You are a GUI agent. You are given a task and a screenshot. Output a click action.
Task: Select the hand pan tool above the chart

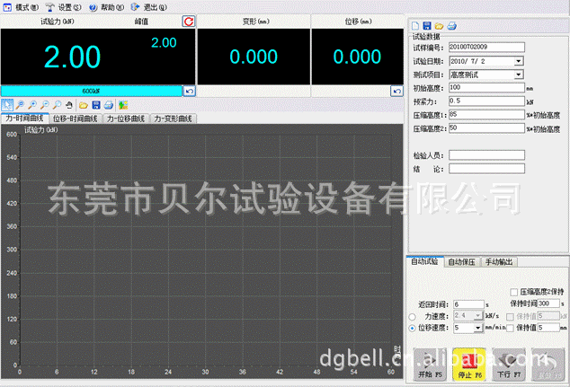(x=69, y=104)
